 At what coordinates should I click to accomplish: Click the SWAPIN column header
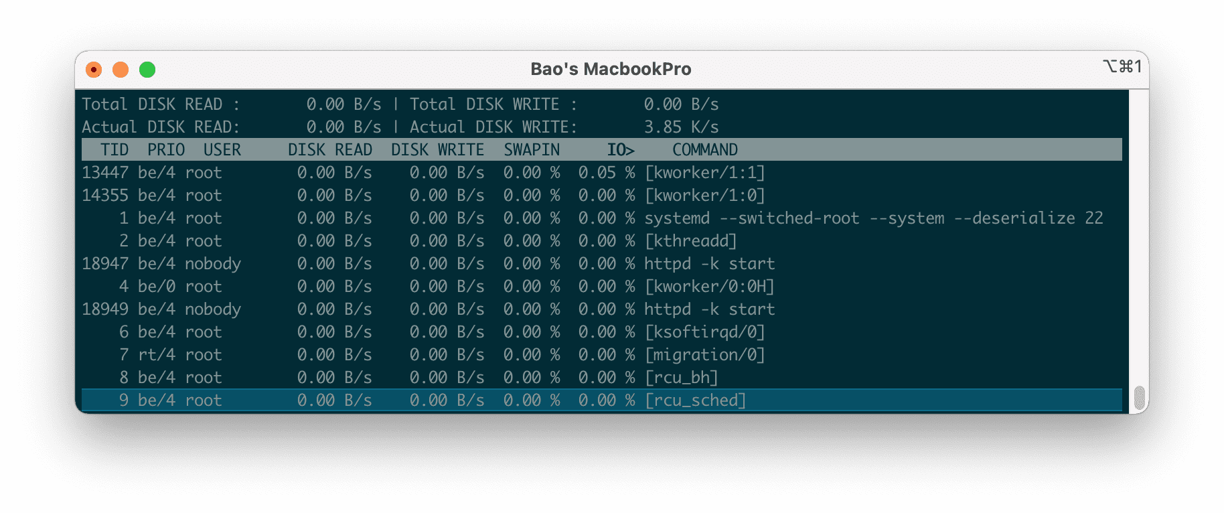[532, 150]
